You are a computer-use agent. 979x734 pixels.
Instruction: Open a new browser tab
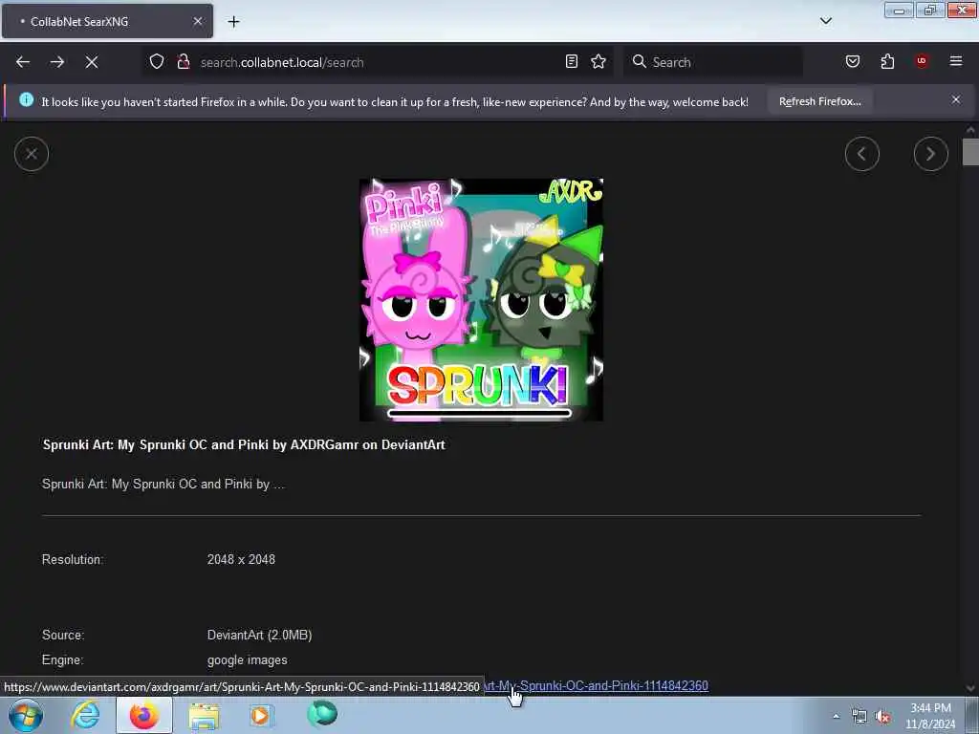coord(233,22)
